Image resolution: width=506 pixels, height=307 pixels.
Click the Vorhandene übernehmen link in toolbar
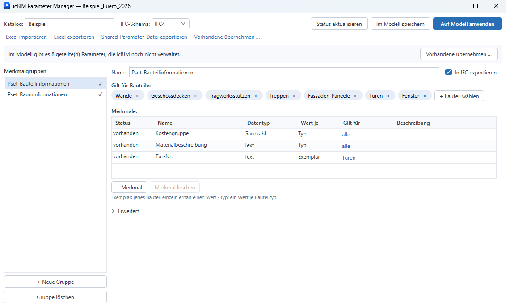point(227,37)
